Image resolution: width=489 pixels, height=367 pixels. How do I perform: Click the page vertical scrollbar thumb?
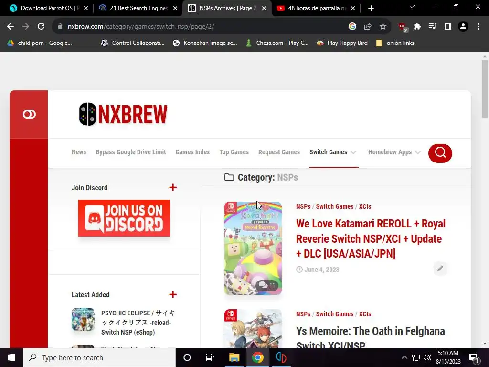485,89
